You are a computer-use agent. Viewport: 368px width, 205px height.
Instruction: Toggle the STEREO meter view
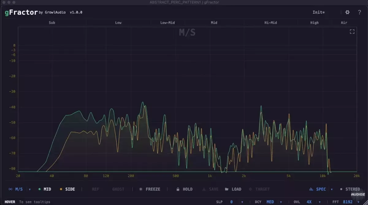350,189
